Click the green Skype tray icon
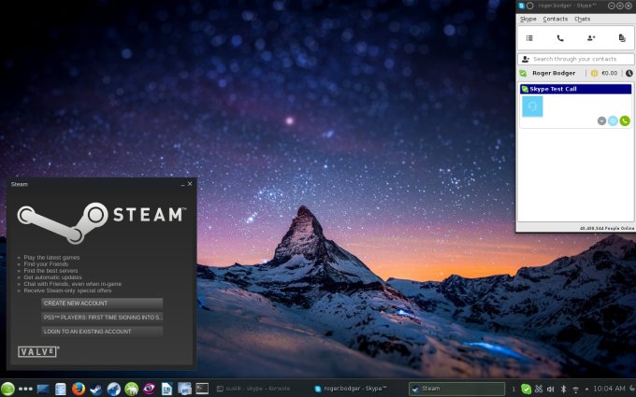 coord(526,389)
